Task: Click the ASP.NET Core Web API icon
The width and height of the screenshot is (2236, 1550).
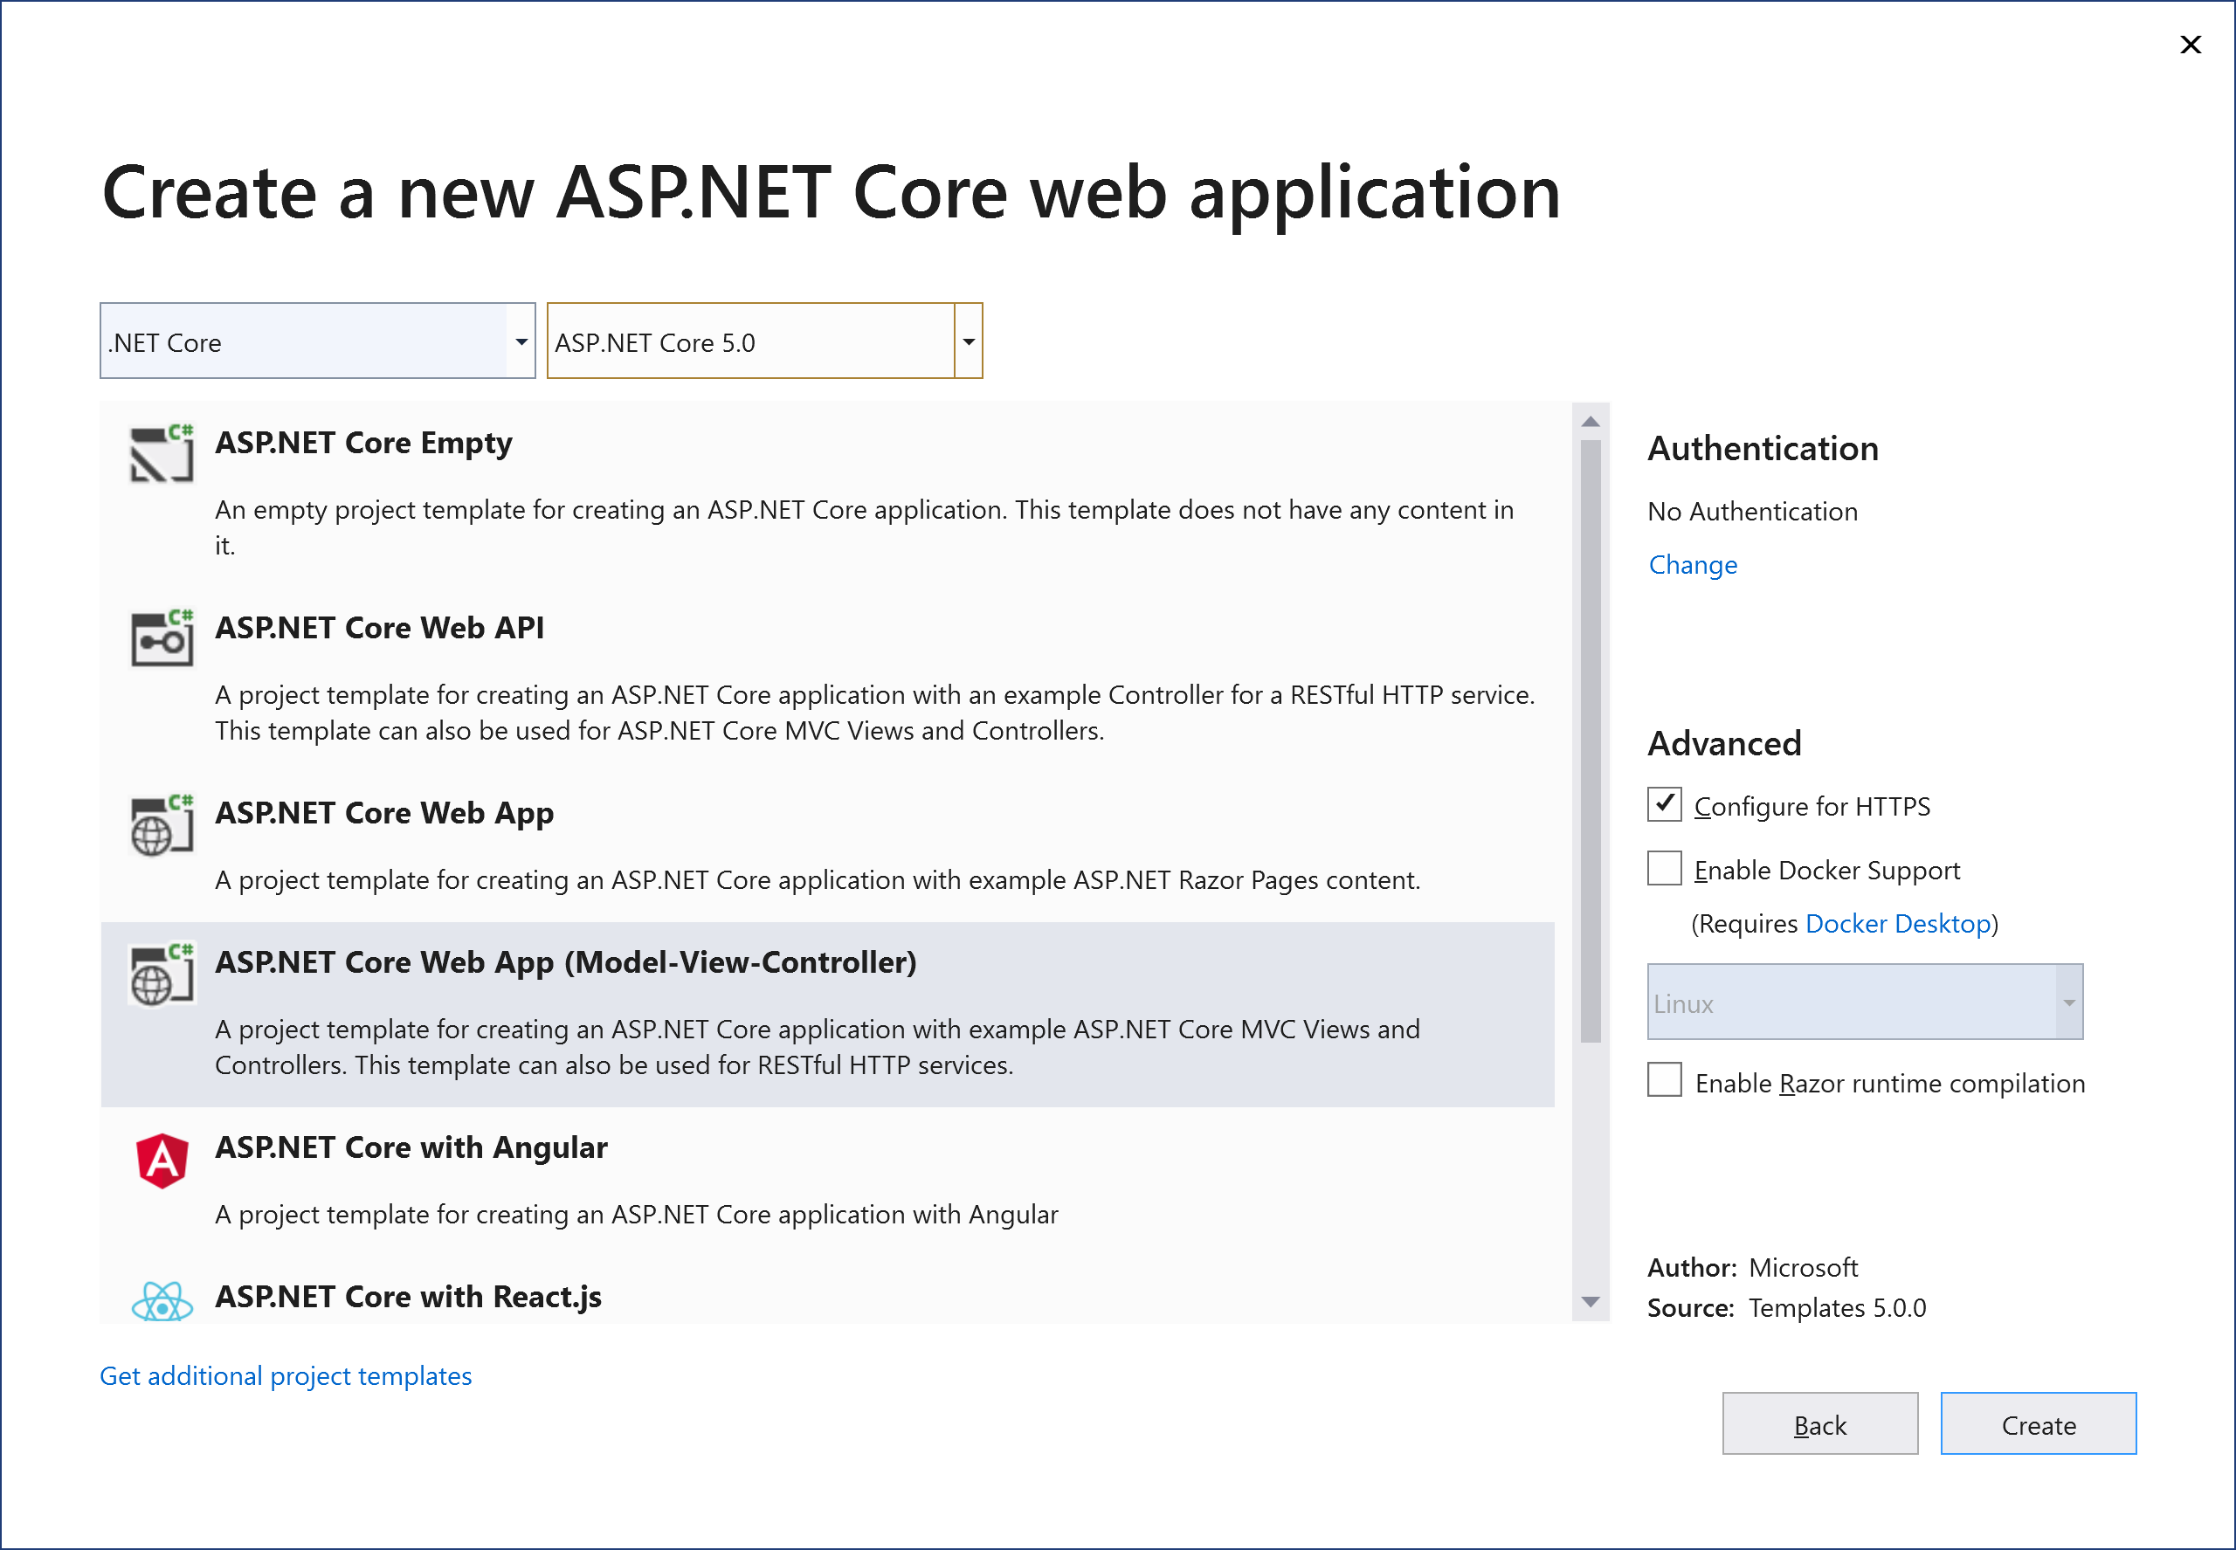Action: coord(162,639)
